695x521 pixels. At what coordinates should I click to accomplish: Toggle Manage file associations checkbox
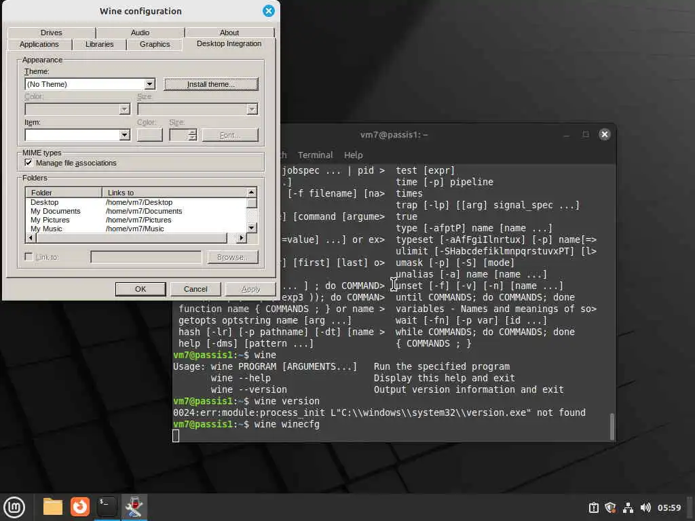[x=29, y=163]
